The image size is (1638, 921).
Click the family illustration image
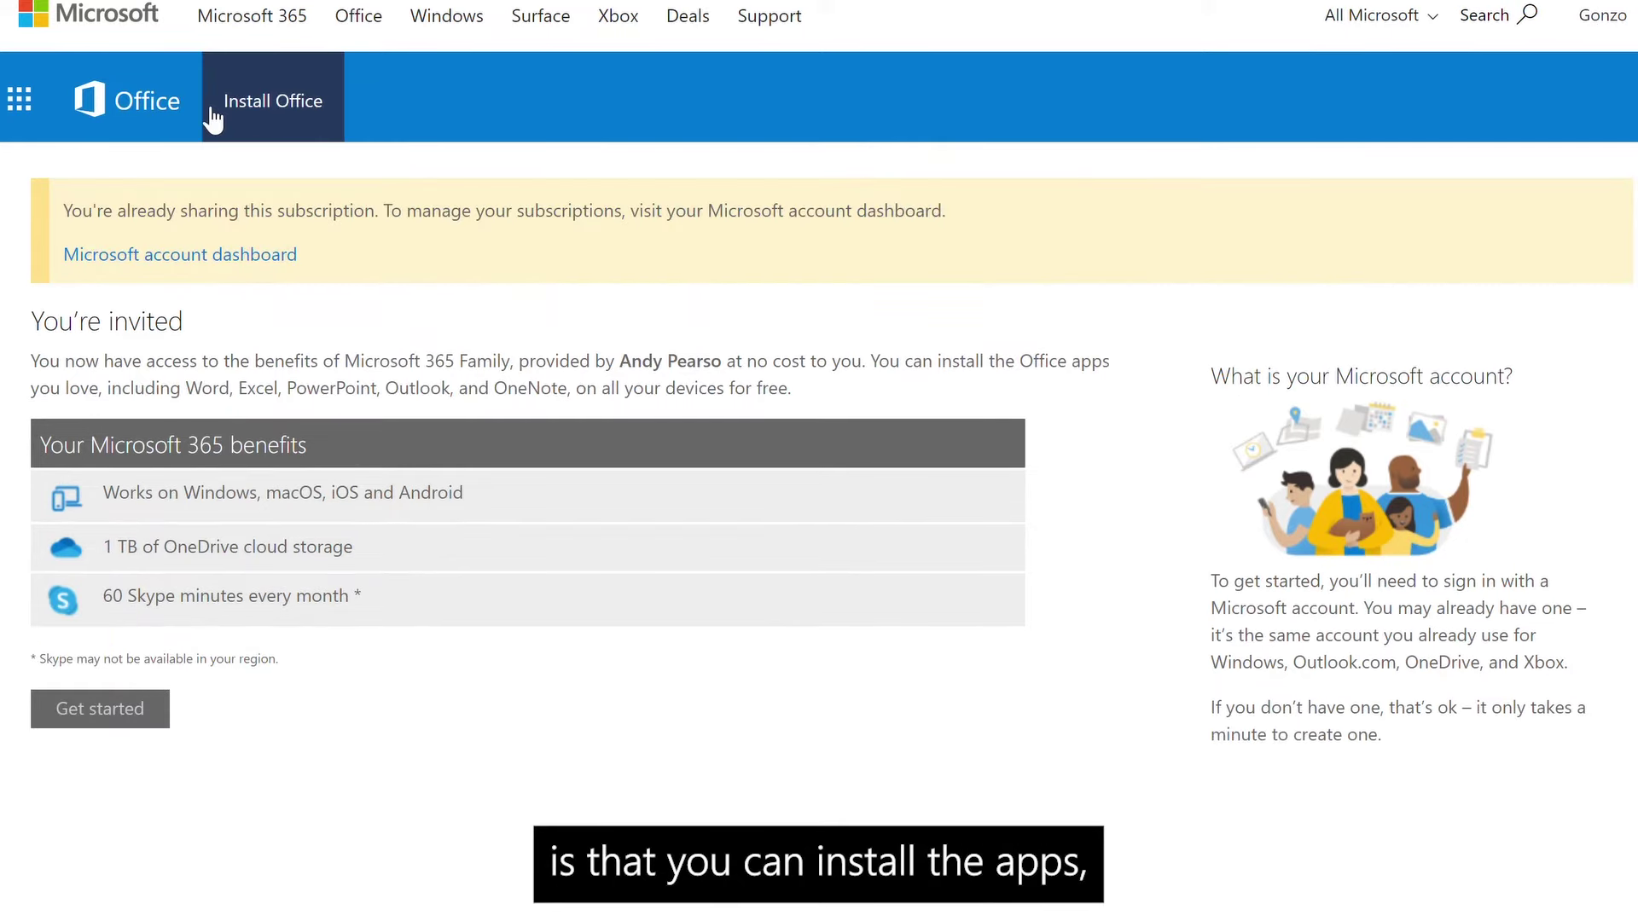coord(1362,480)
